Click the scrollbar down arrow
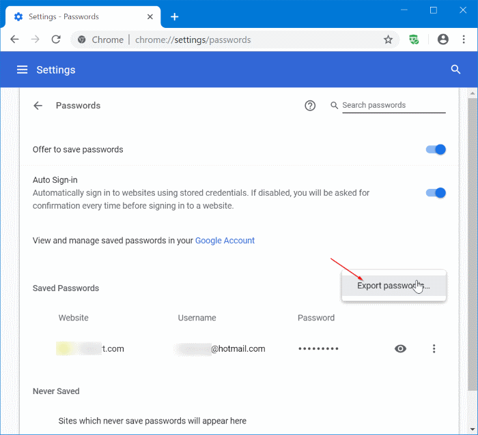 [473, 430]
